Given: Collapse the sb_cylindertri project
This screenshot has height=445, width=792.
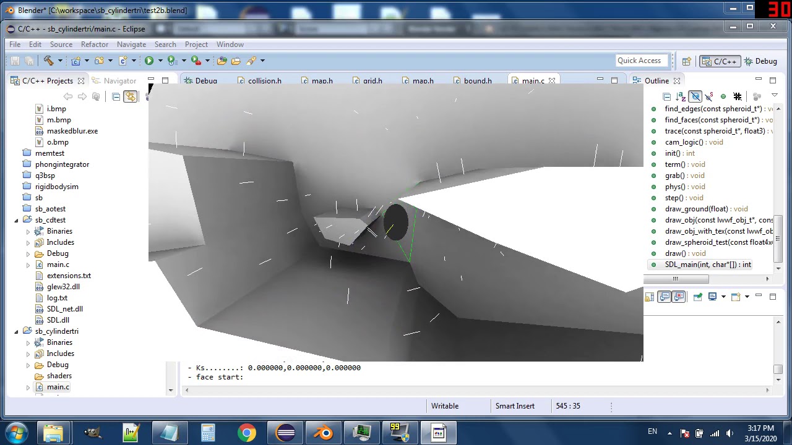Looking at the screenshot, I should click(17, 331).
